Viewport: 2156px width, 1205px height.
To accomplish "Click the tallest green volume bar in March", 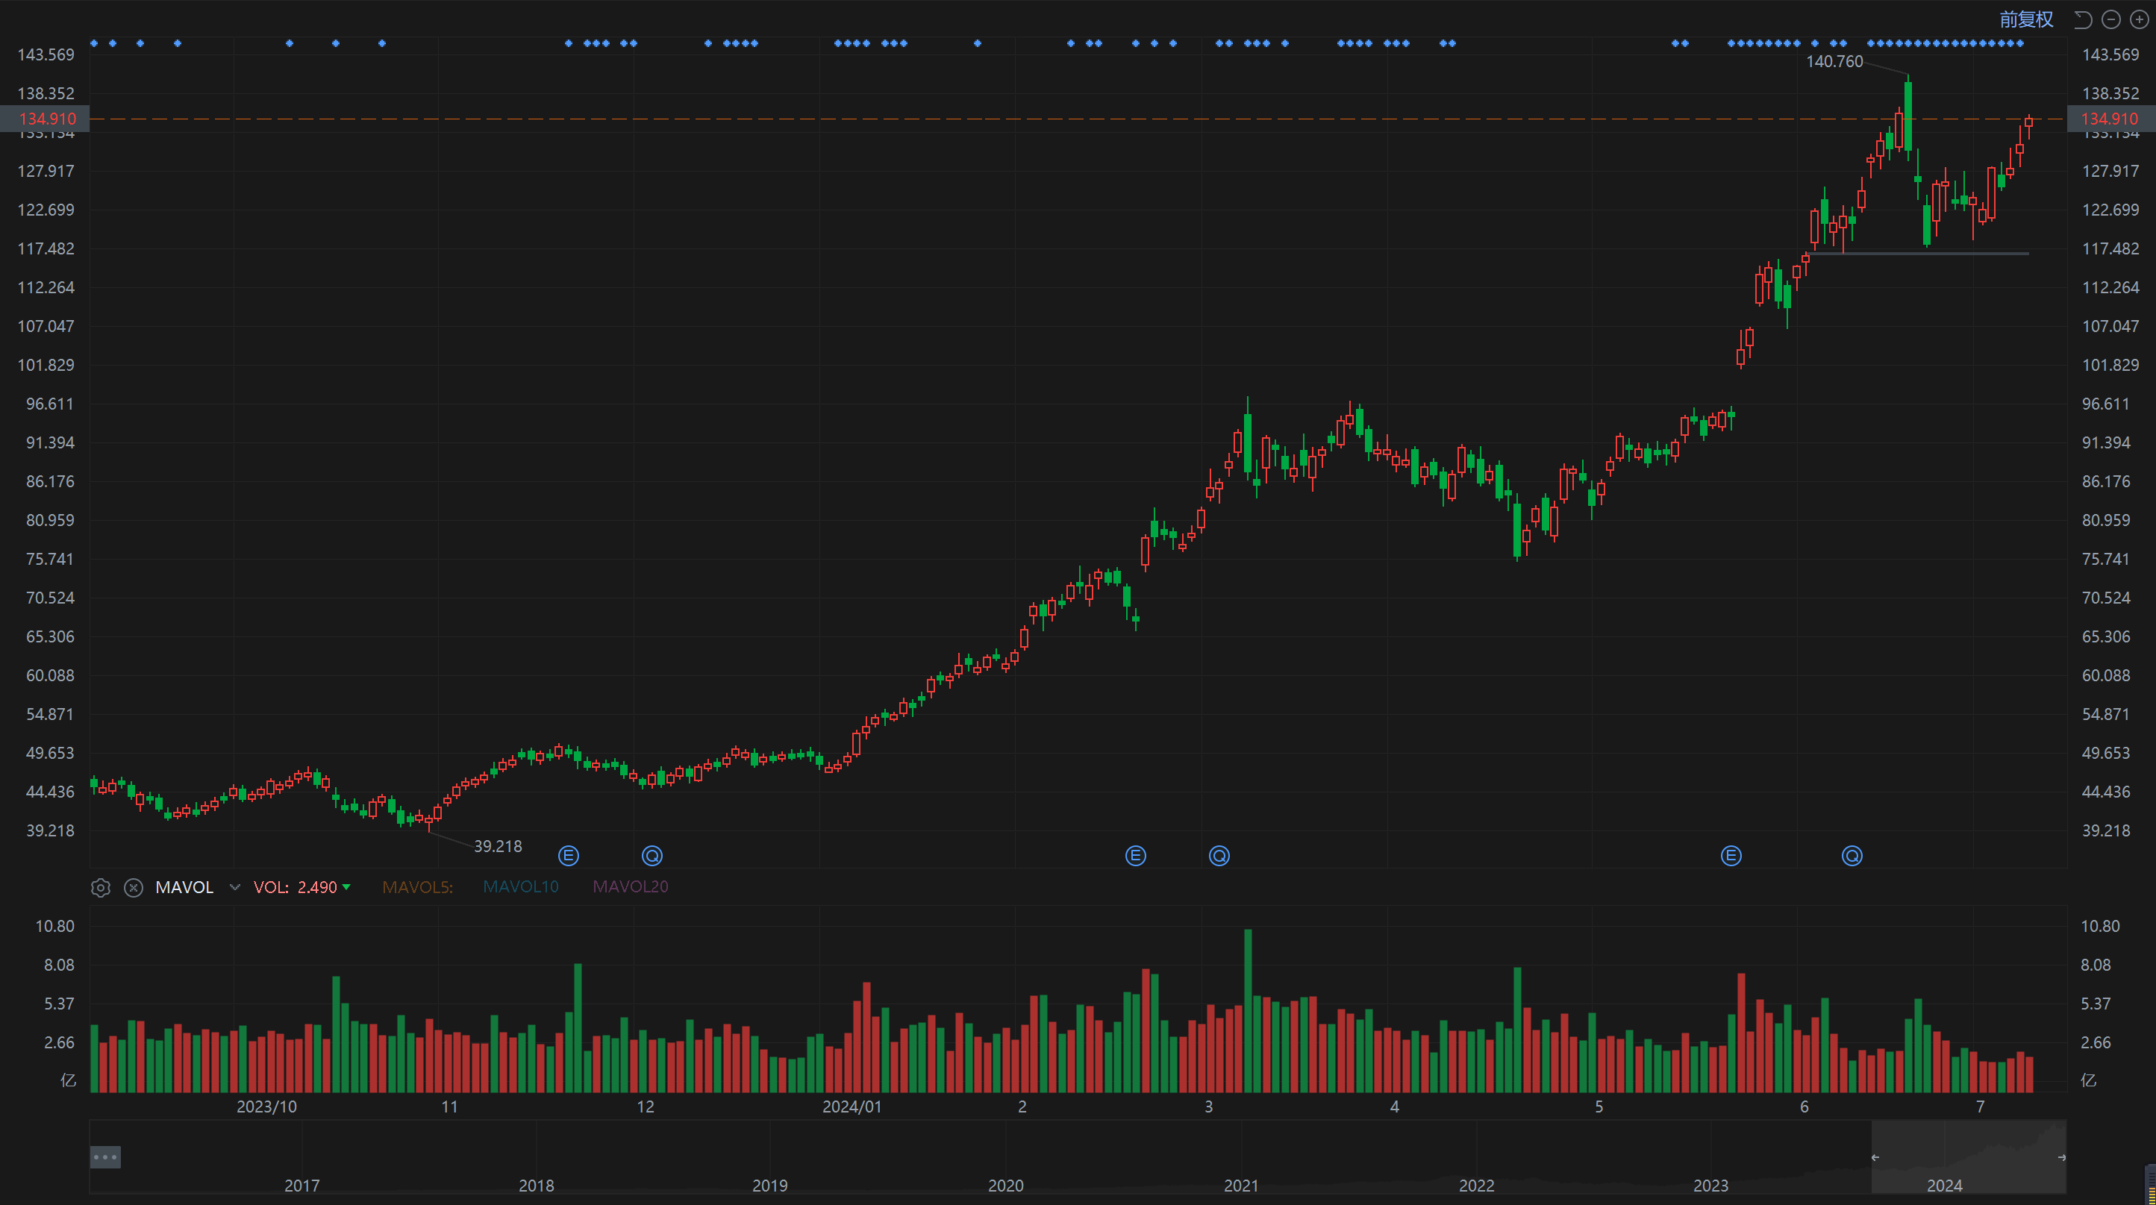I will click(1248, 1010).
